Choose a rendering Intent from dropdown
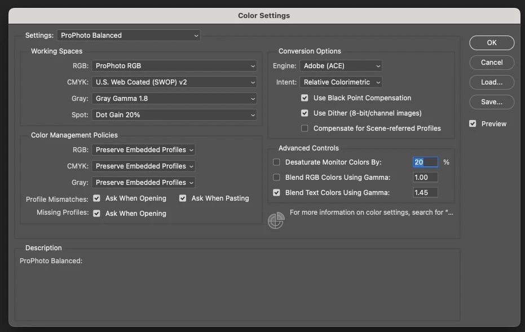Image resolution: width=525 pixels, height=332 pixels. [x=341, y=82]
